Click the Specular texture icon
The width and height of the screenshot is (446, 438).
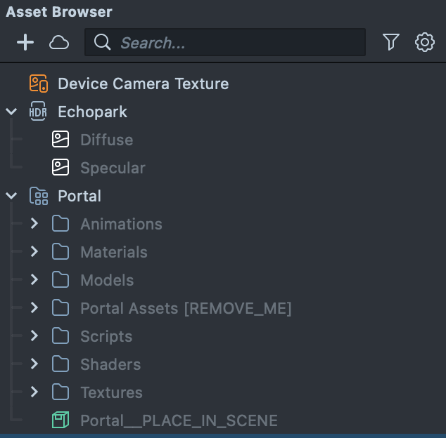pos(61,168)
